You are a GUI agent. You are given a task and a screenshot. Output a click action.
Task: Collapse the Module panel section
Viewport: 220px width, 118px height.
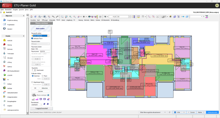click(24, 36)
